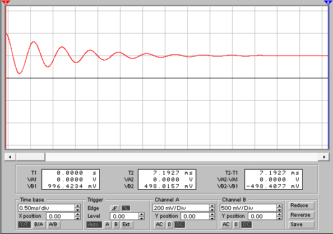This screenshot has width=333, height=234.
Task: Click the Reverse button
Action: click(301, 215)
